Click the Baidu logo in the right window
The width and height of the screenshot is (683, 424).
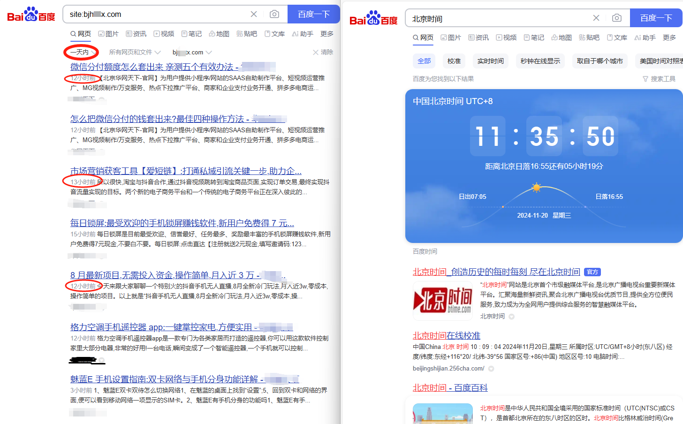tap(373, 18)
